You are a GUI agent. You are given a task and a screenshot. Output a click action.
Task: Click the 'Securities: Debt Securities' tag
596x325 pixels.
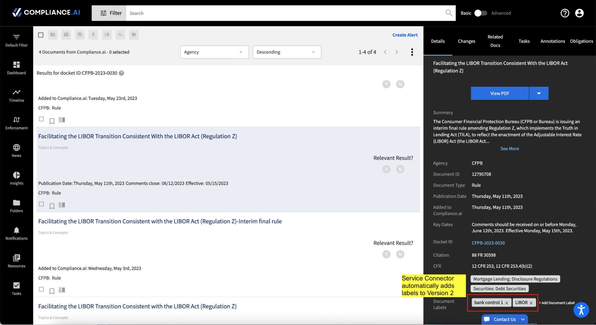(x=499, y=289)
